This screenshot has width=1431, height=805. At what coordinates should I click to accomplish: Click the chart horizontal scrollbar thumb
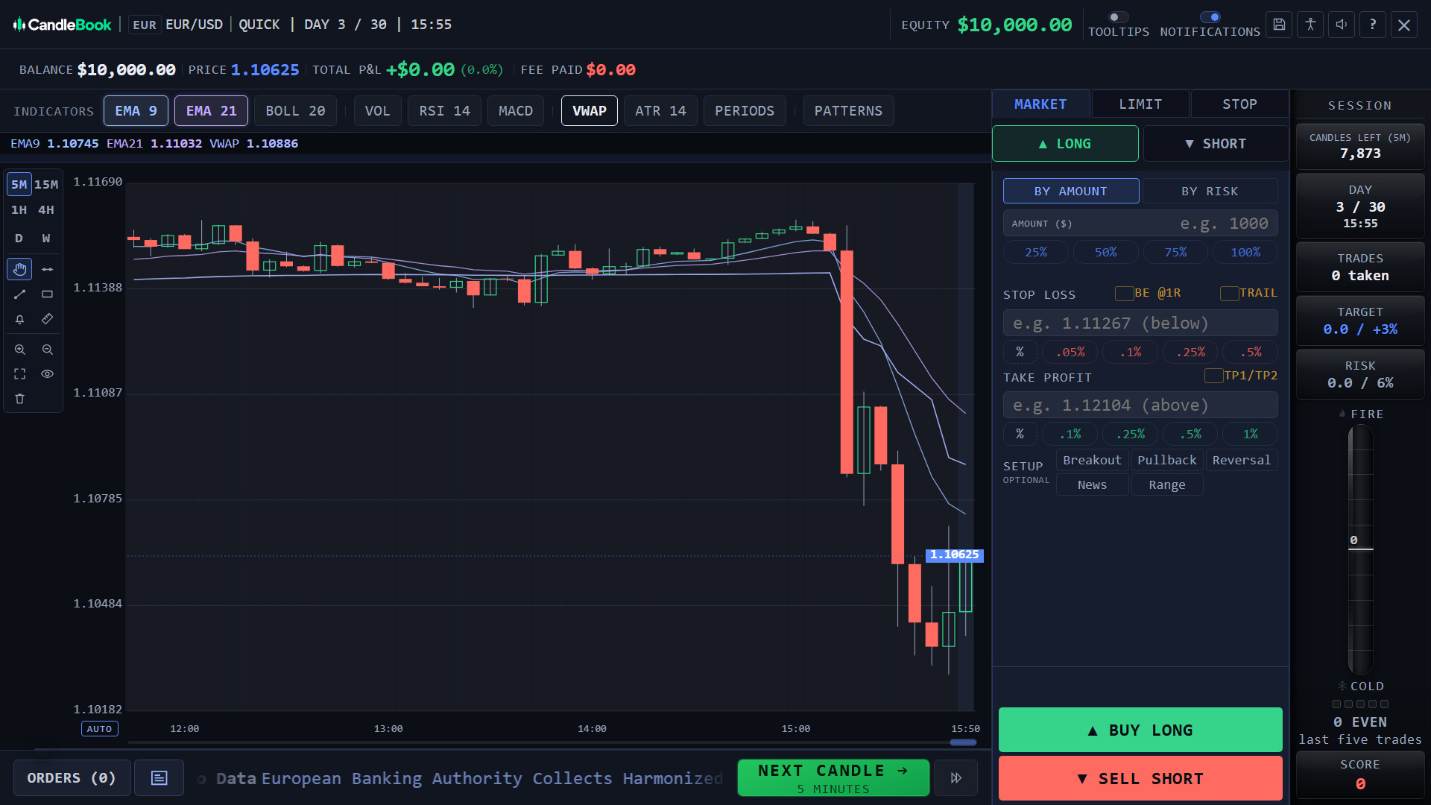click(x=963, y=742)
